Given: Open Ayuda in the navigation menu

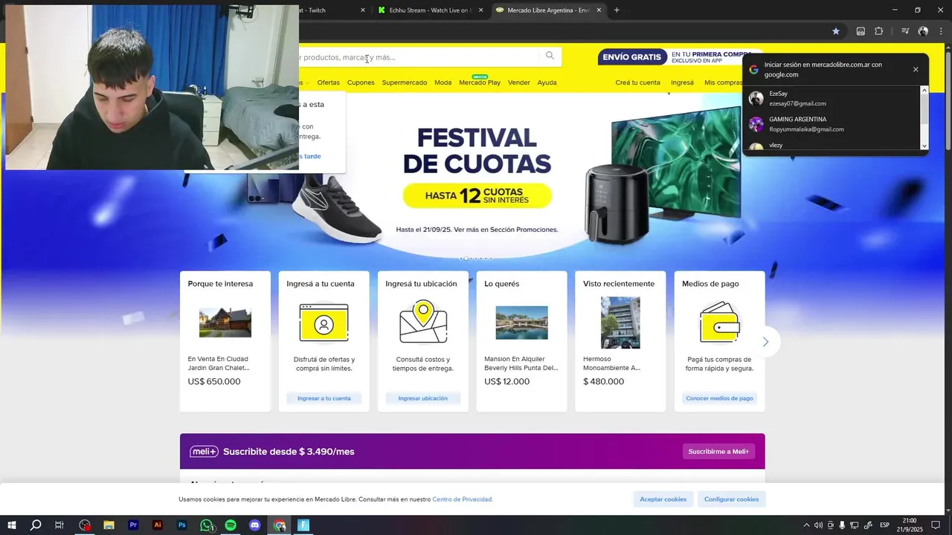Looking at the screenshot, I should (x=547, y=82).
